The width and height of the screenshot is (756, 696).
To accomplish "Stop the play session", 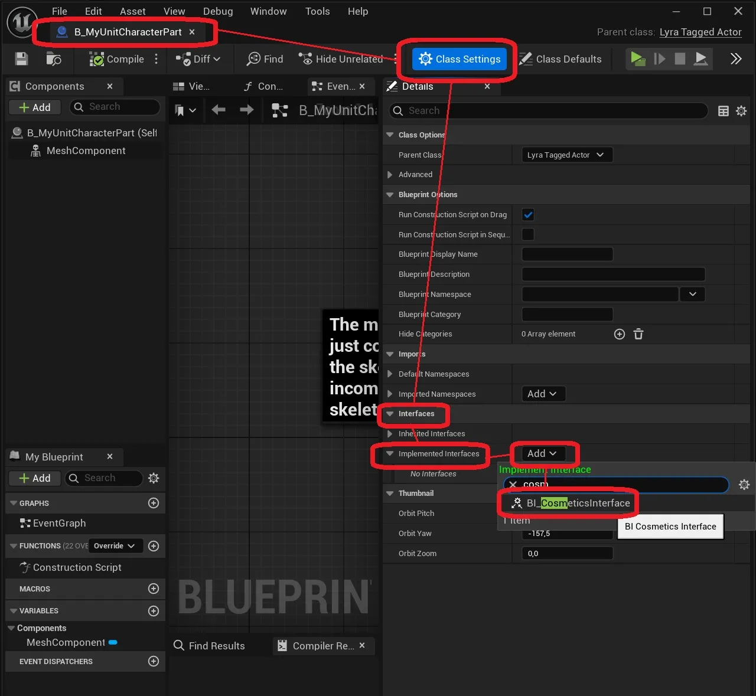I will click(x=680, y=58).
